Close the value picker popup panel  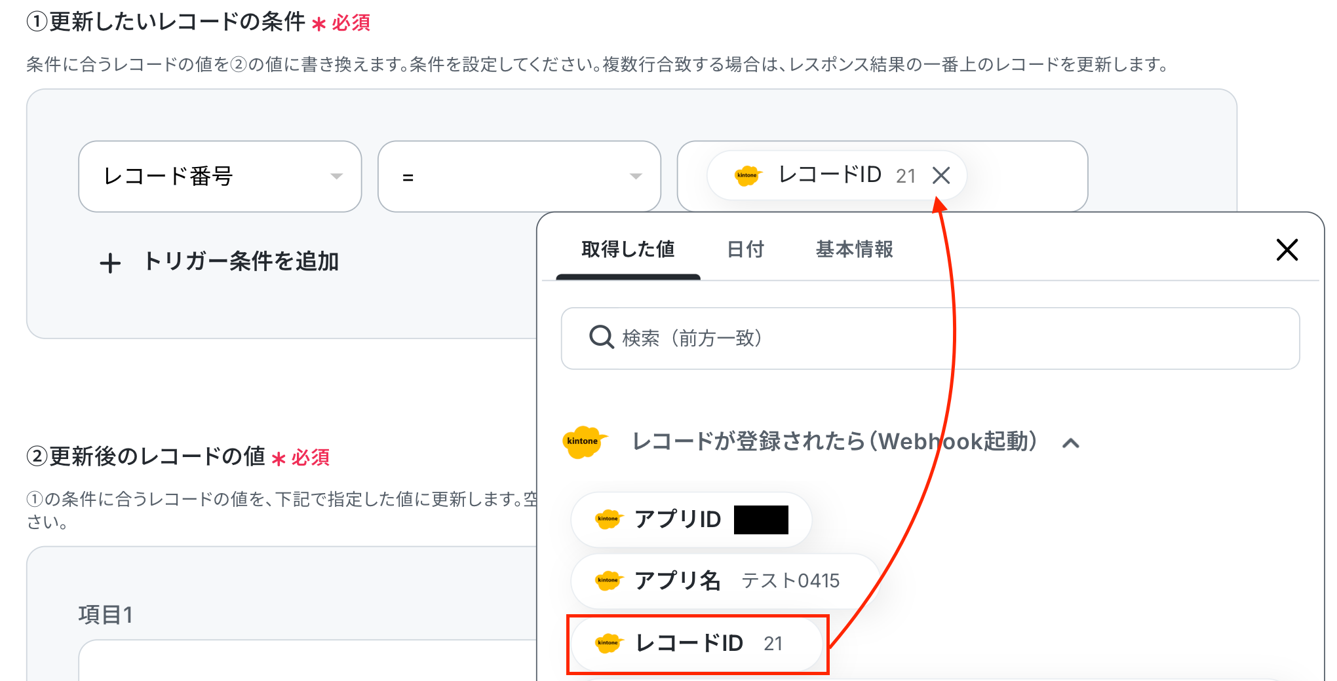(1287, 249)
